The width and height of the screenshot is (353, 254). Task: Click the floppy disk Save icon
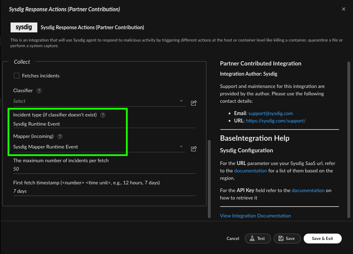tap(281, 239)
